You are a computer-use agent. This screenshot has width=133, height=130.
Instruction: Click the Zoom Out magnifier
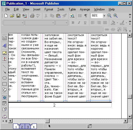coord(109,16)
